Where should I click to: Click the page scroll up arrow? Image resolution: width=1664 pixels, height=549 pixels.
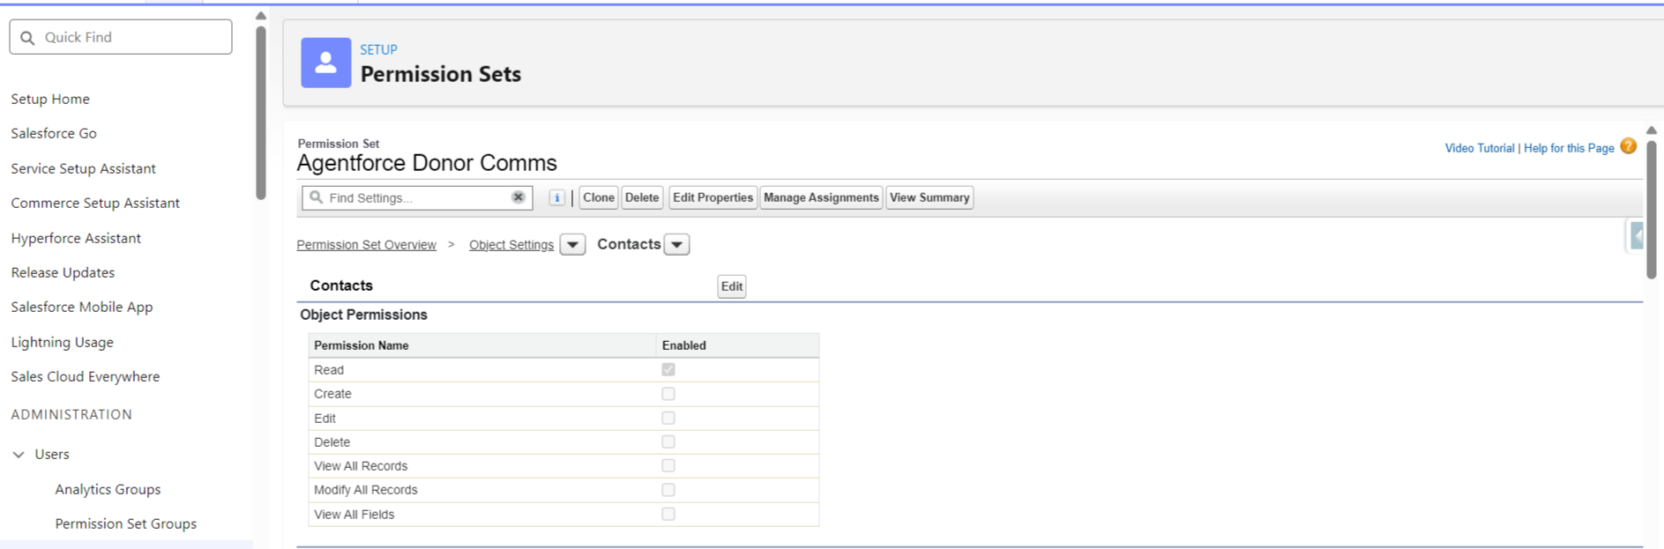(1652, 130)
